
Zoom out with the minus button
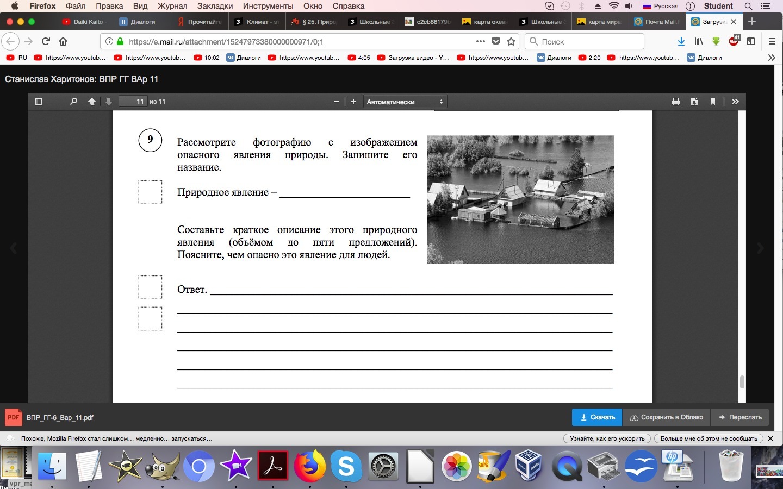tap(337, 102)
